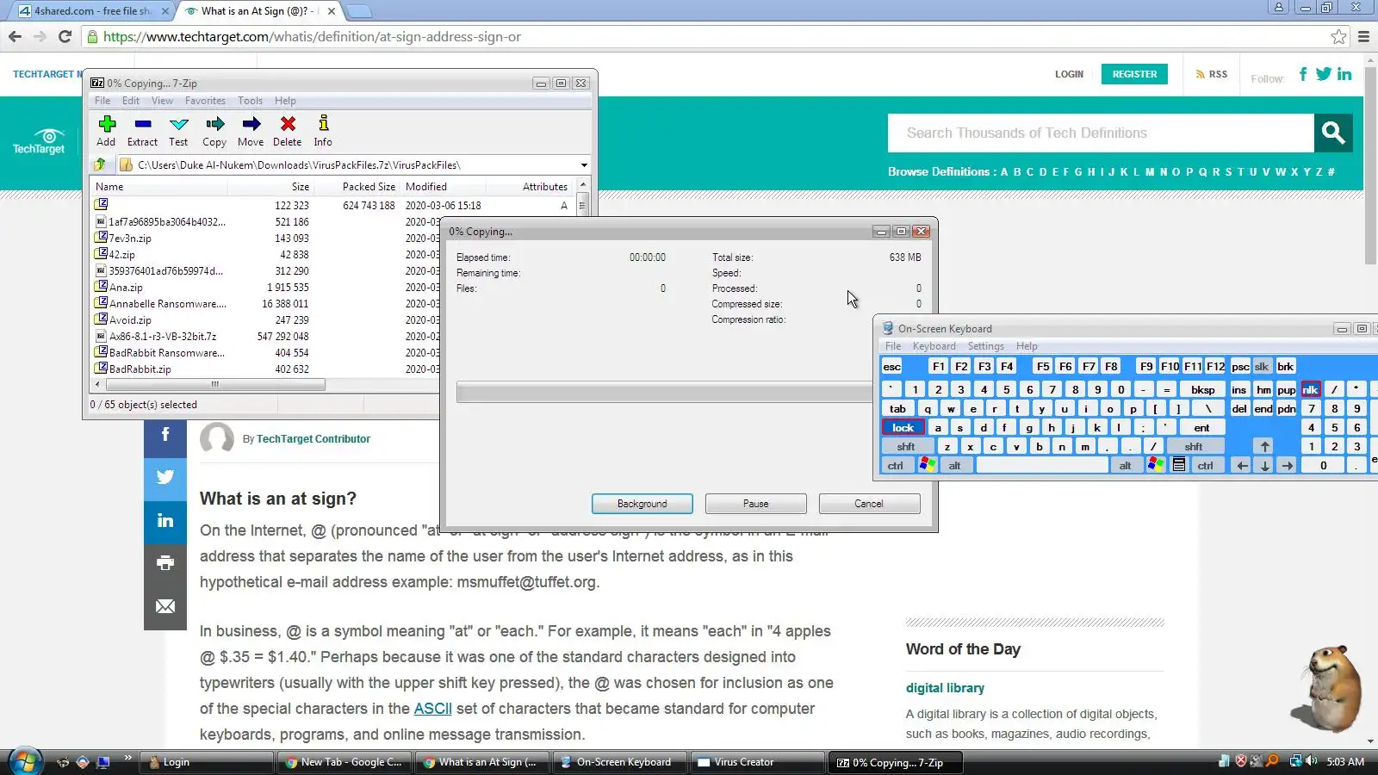Open the Tools menu in 7-Zip

[x=250, y=101]
